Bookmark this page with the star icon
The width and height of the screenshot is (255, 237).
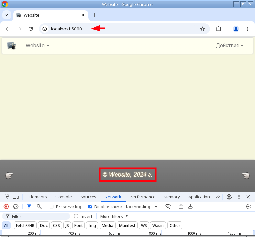(202, 29)
